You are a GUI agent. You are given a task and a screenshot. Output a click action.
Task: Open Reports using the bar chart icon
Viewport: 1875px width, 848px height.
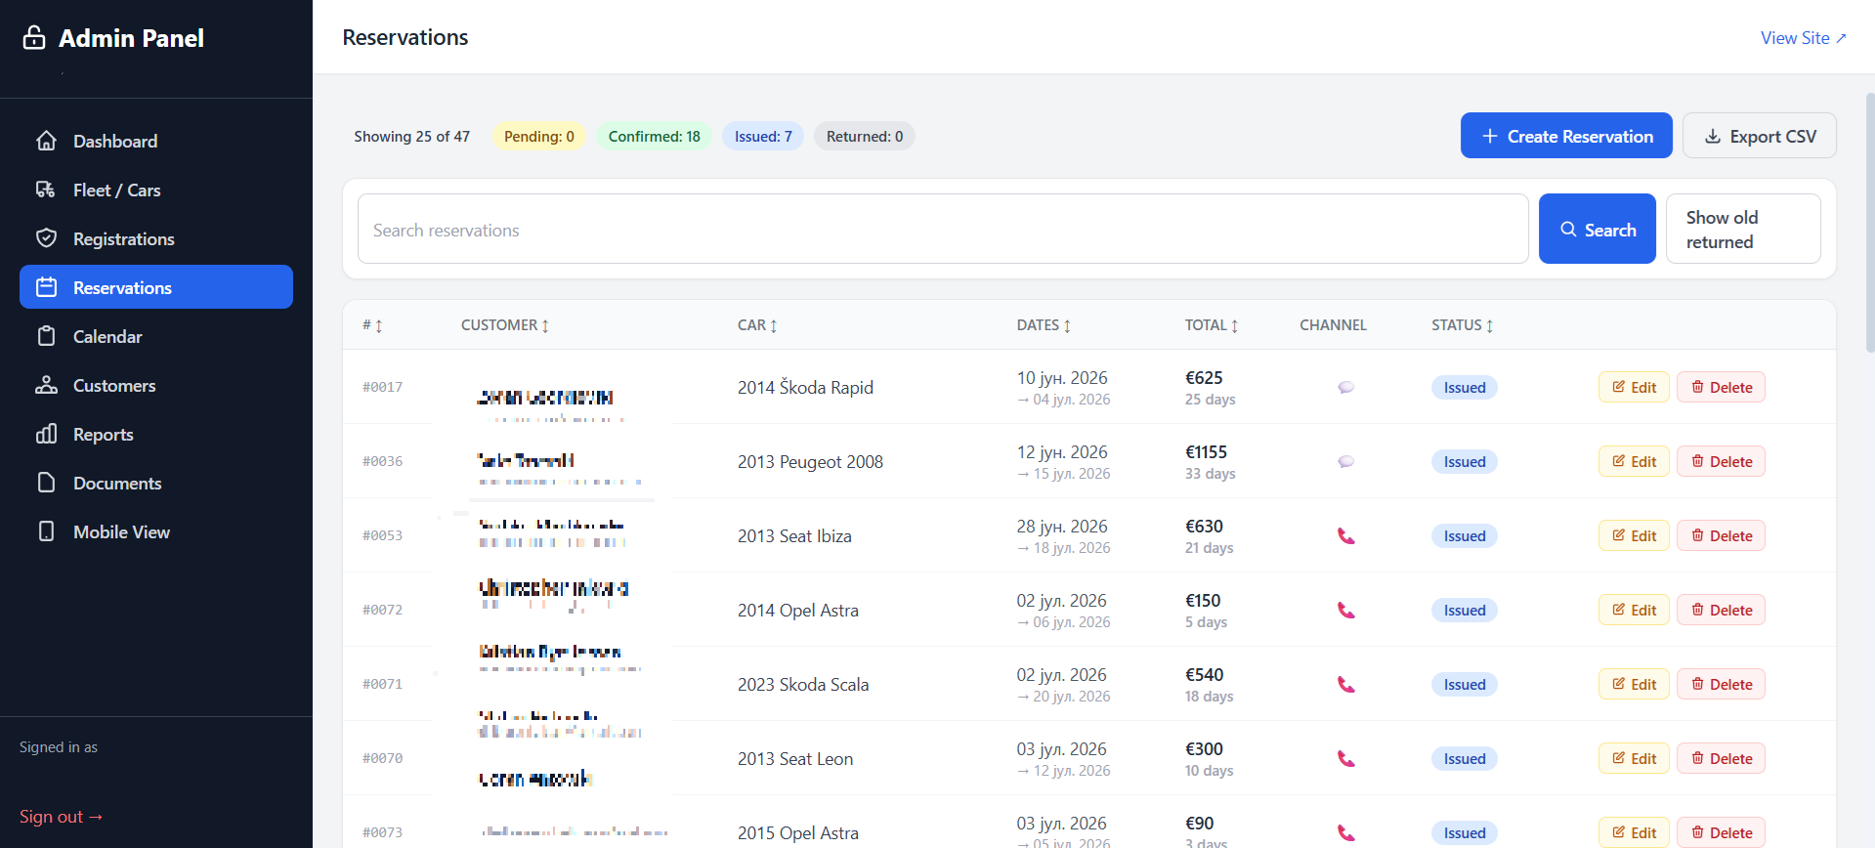[x=46, y=434]
